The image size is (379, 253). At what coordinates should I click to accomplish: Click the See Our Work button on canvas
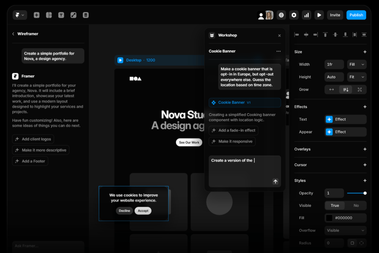[189, 143]
